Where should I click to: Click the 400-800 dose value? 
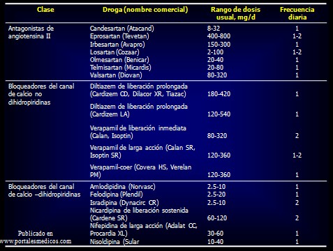(x=219, y=36)
